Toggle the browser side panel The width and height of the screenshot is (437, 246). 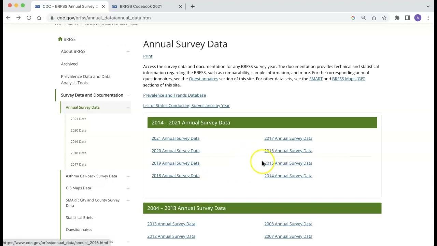[x=407, y=18]
